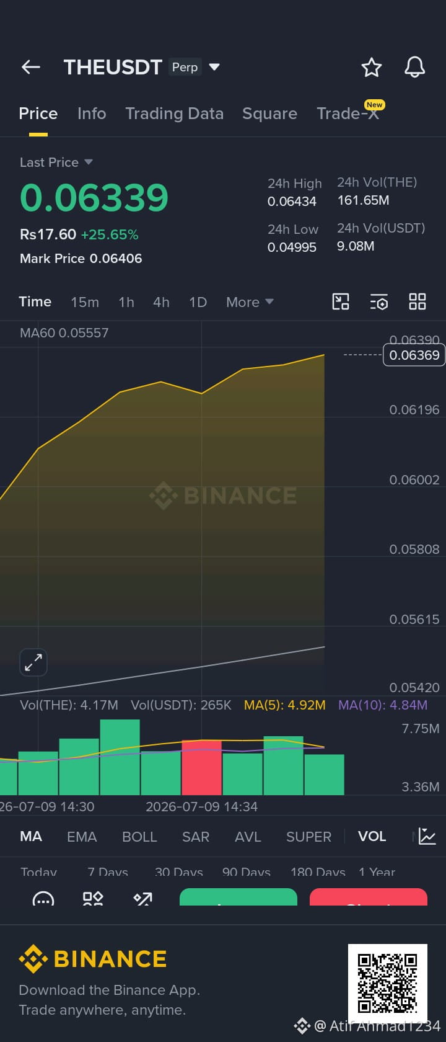
Task: Tap the current price label 0.06369
Action: click(414, 355)
